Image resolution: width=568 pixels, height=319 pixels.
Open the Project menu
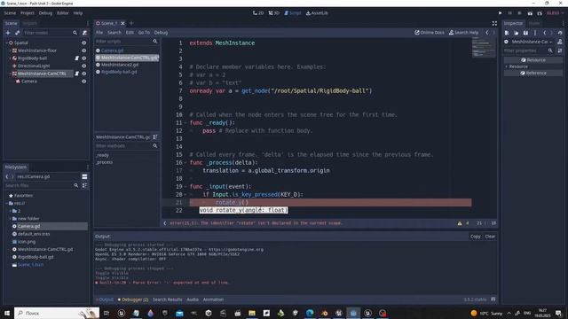(28, 13)
